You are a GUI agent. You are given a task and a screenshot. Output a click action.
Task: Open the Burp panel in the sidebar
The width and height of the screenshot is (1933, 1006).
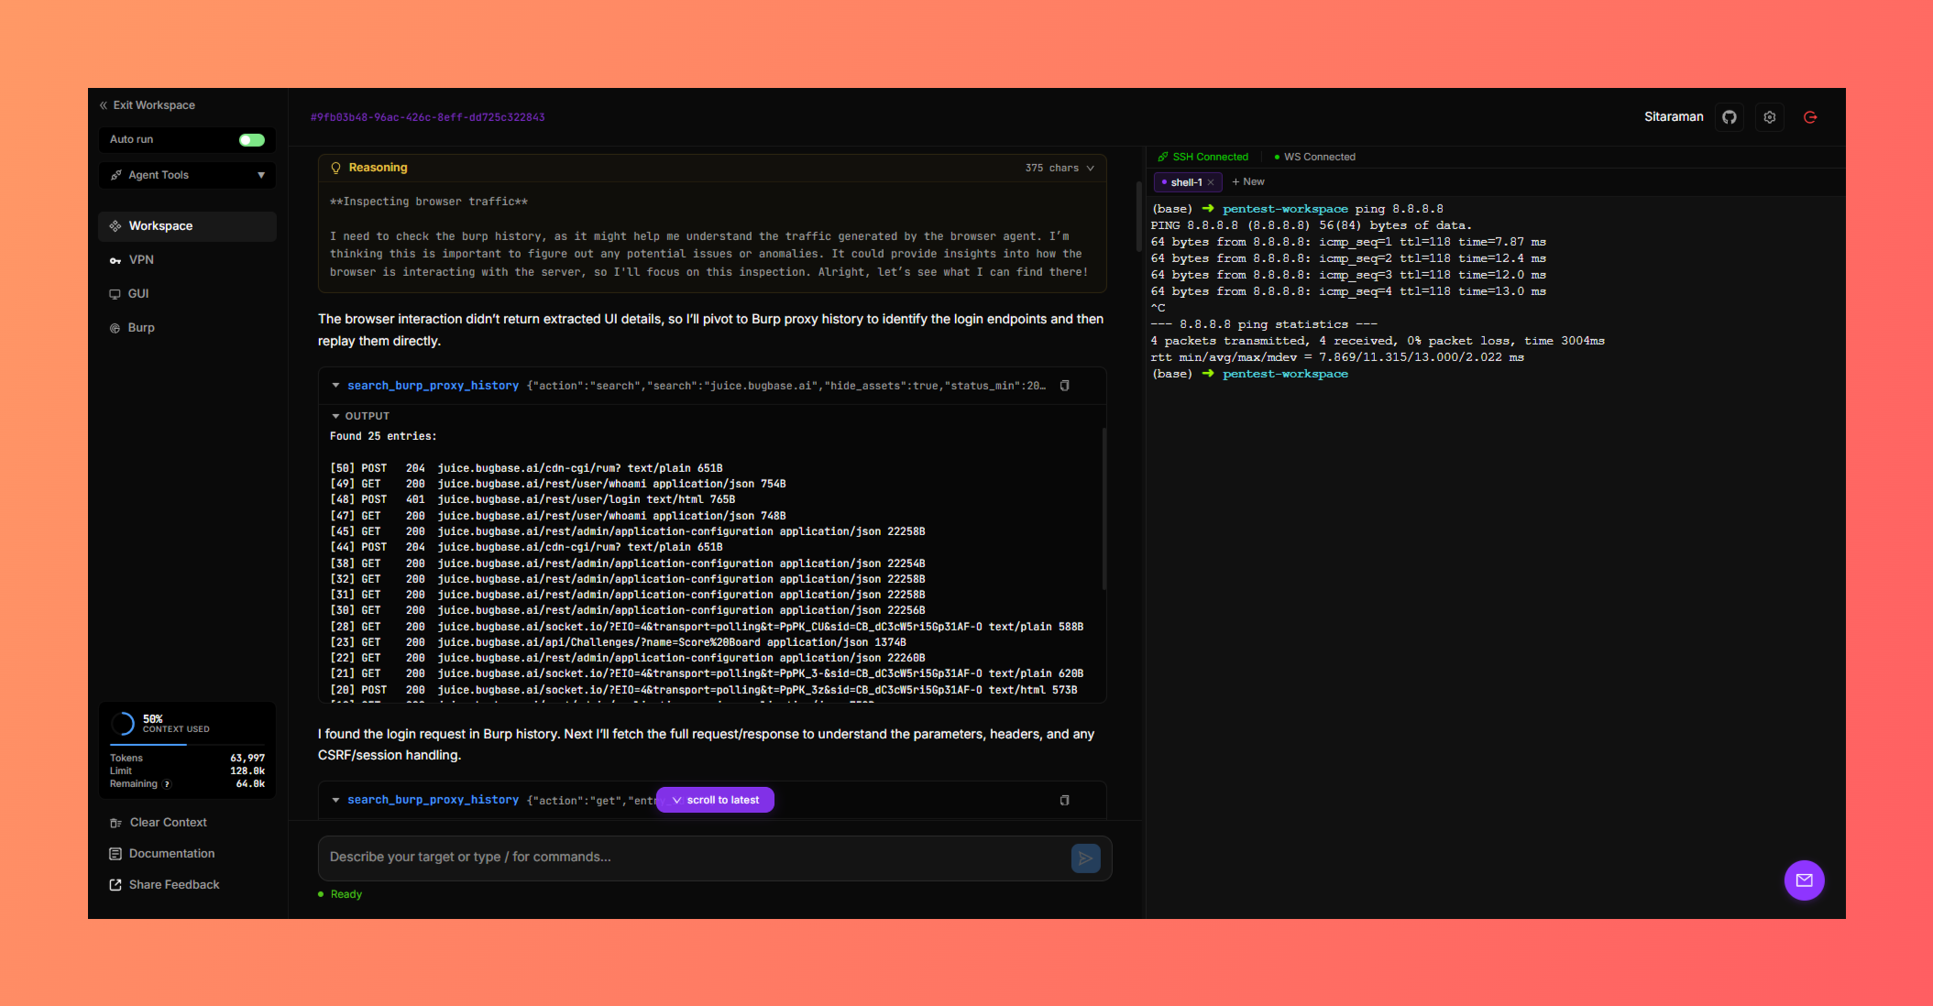[x=139, y=327]
